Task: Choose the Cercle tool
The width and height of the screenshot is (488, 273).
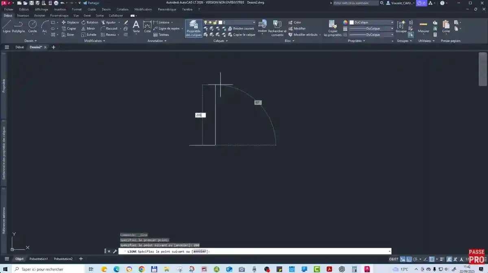Action: pos(33,26)
